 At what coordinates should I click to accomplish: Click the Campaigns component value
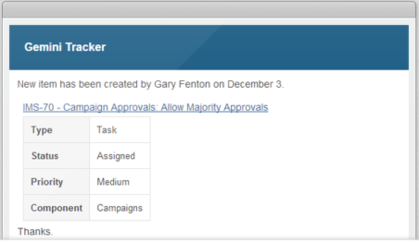pyautogui.click(x=120, y=208)
